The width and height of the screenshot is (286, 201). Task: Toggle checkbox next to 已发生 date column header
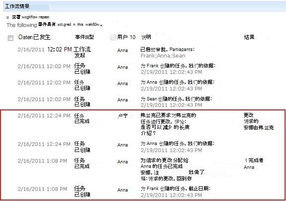pos(10,38)
